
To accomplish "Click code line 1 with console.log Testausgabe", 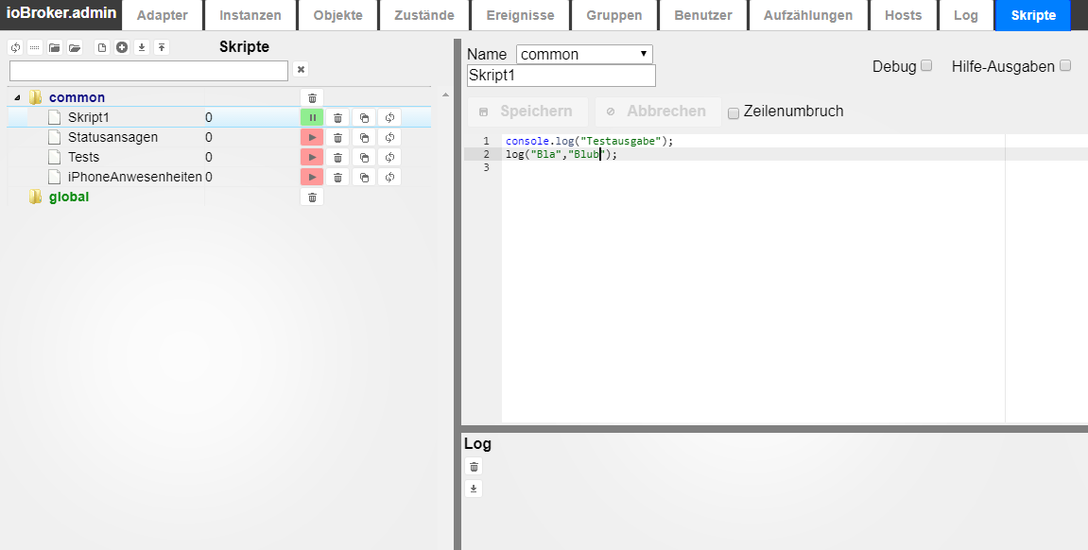I will point(589,141).
